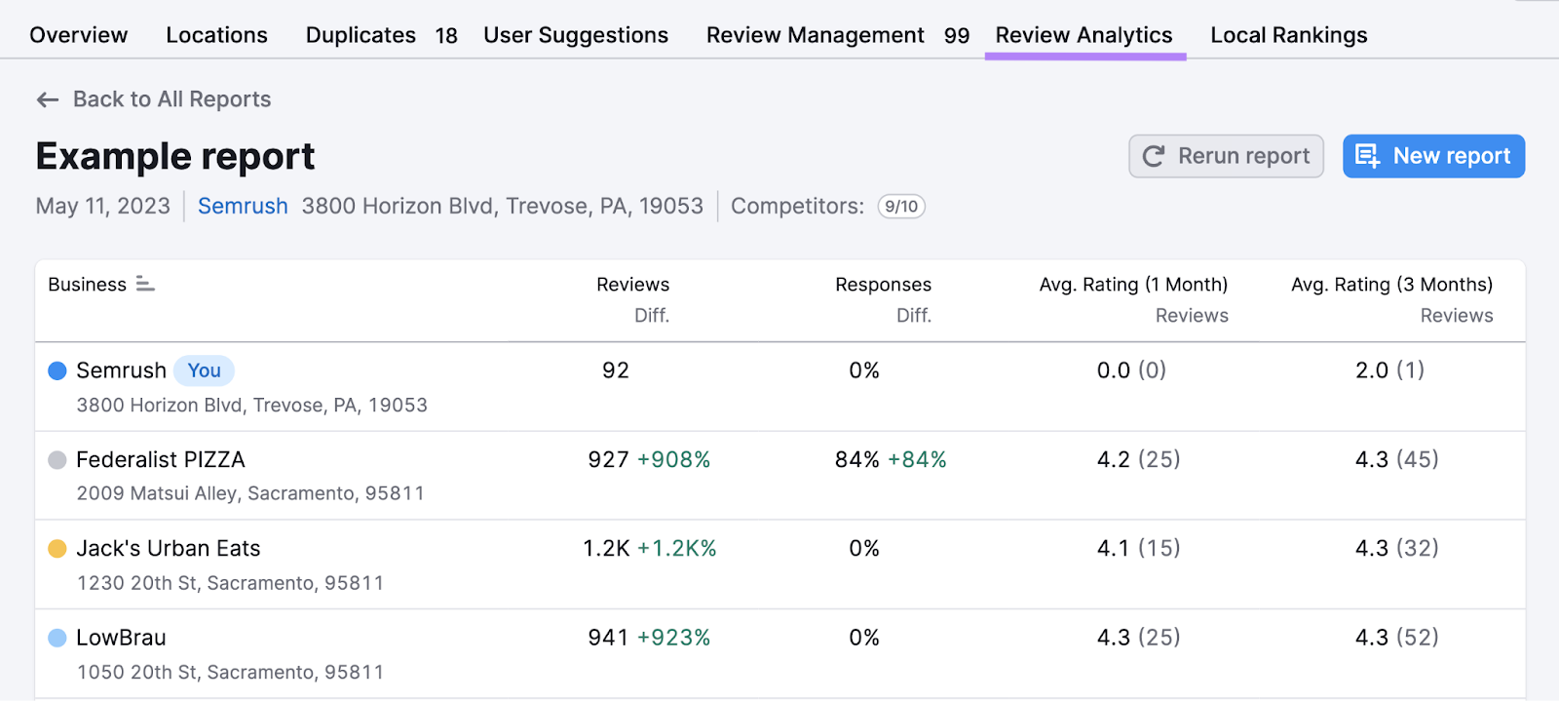Click the rerun circular arrow icon
The height and width of the screenshot is (701, 1559).
coord(1154,156)
